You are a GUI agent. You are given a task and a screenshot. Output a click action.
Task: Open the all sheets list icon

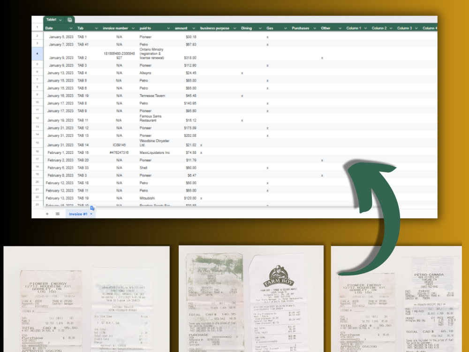point(57,214)
